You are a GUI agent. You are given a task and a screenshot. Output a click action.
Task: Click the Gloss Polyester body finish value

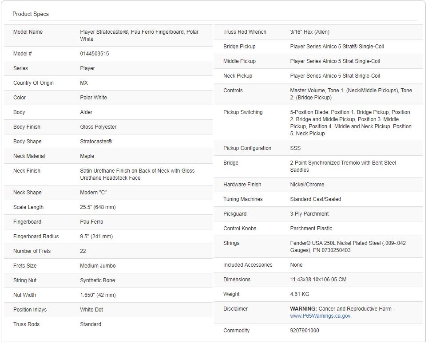(x=98, y=127)
